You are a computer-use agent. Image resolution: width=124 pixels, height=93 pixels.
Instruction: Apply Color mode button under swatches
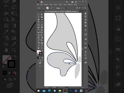38,58
